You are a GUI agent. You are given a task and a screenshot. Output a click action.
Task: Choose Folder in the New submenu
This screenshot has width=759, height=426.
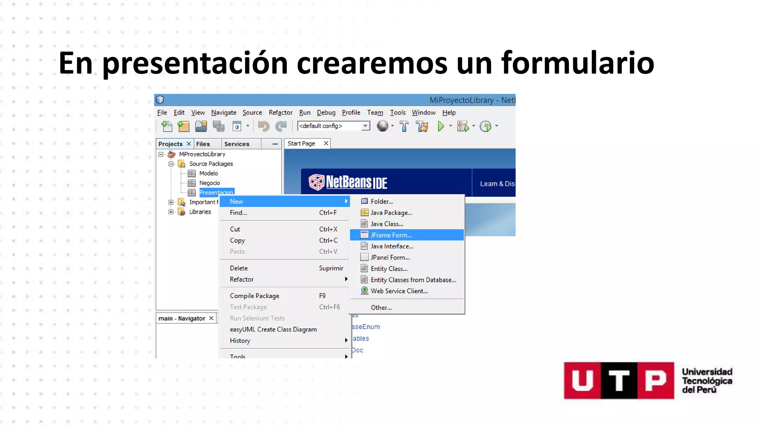point(407,202)
